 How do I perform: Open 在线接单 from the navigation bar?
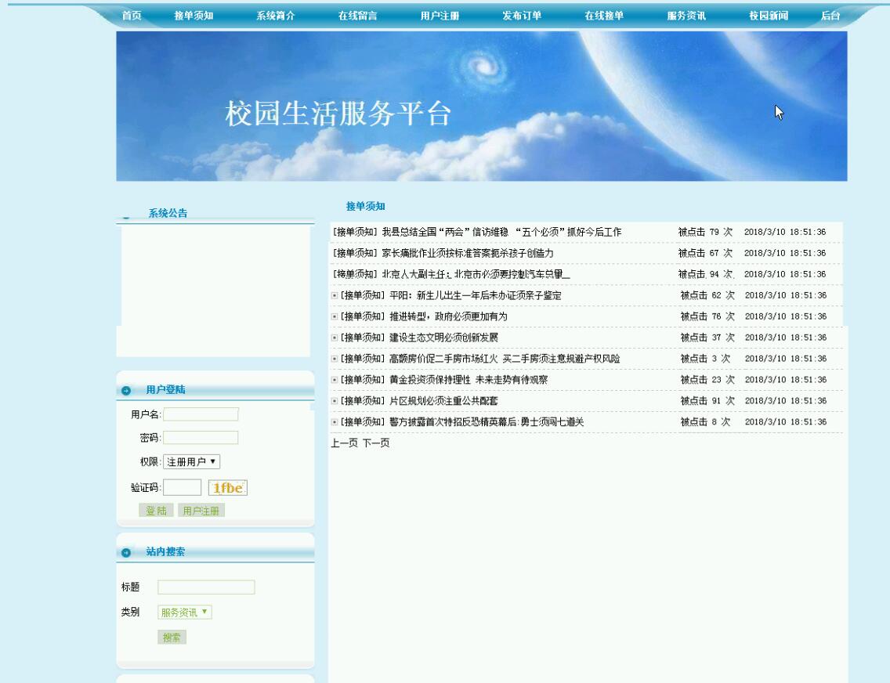(x=605, y=16)
